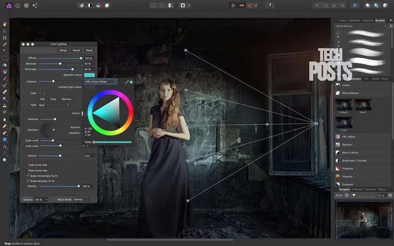Image resolution: width=394 pixels, height=246 pixels.
Task: Select the Flood Fill bucket tool
Action: point(4,65)
